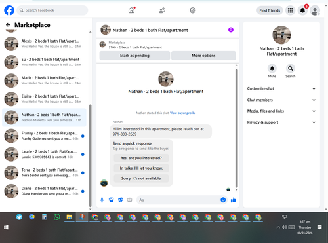Open Windows Start button
This screenshot has height=243, width=328.
(6, 227)
